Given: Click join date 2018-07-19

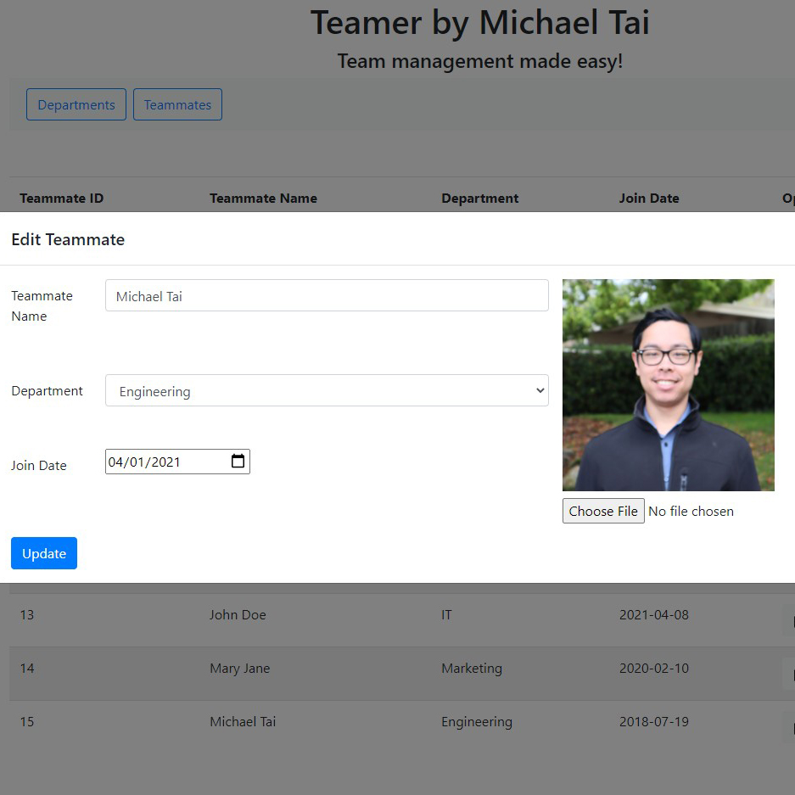Looking at the screenshot, I should pos(654,721).
